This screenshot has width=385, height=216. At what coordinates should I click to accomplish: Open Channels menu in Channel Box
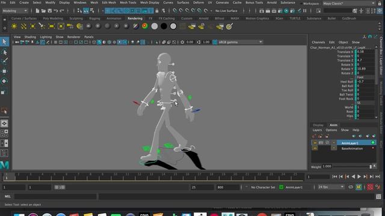[318, 42]
